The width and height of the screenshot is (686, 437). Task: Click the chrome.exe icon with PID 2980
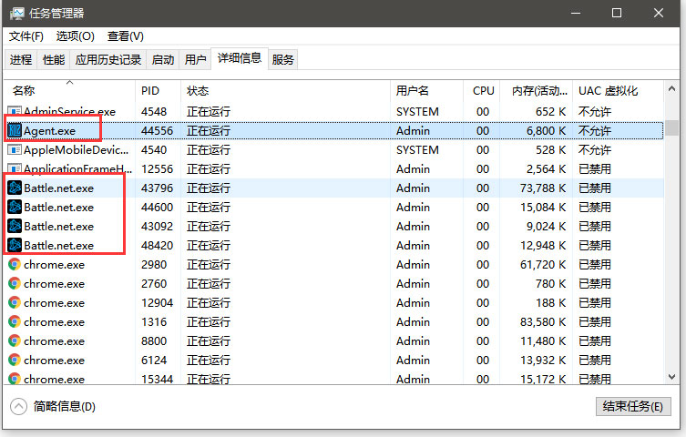click(x=15, y=265)
